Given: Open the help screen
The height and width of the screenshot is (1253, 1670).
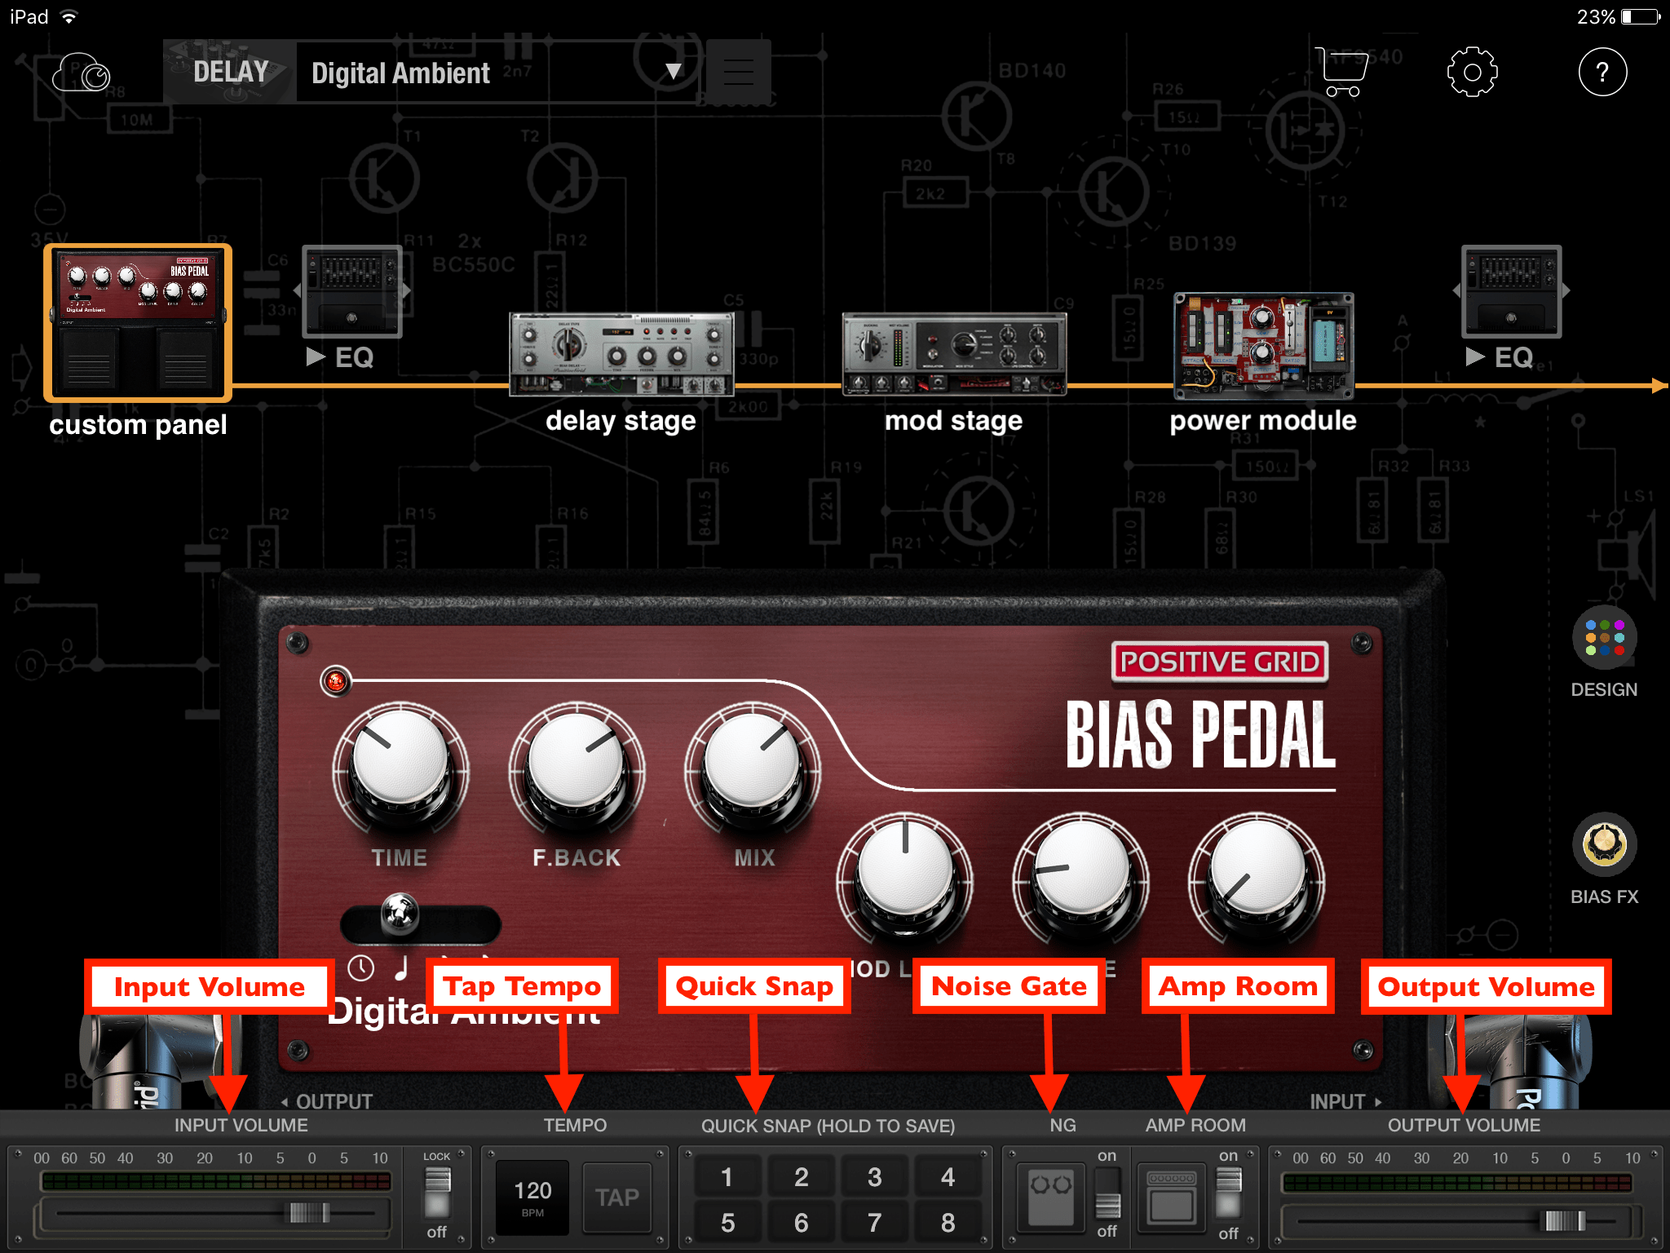Looking at the screenshot, I should 1603,72.
